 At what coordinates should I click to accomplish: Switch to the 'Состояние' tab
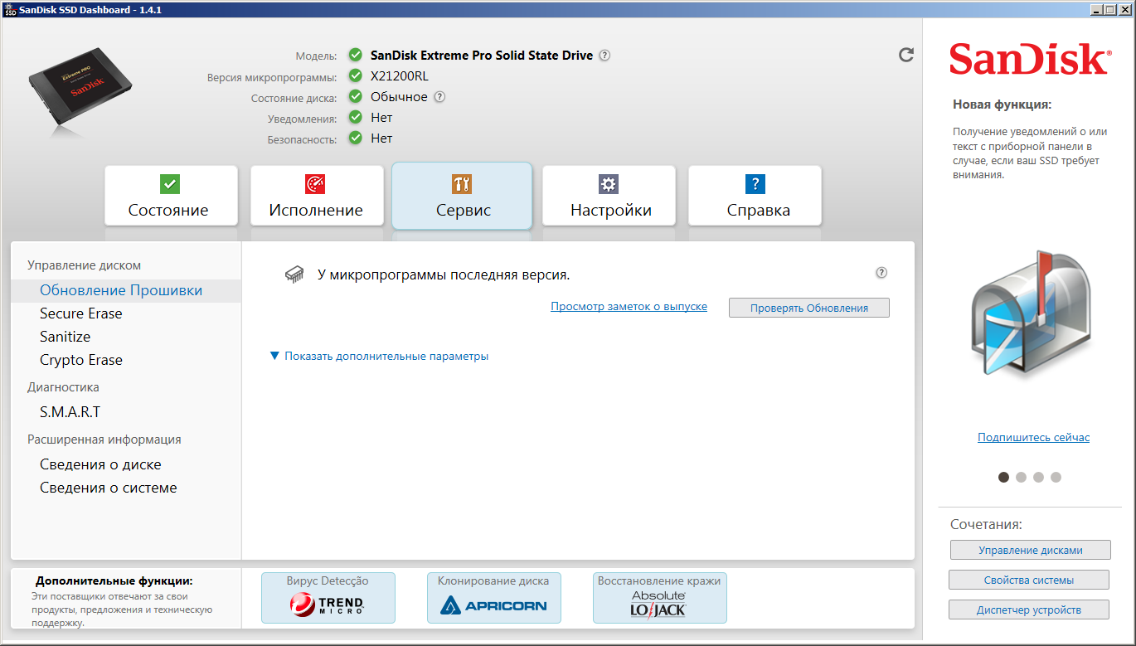coord(171,196)
